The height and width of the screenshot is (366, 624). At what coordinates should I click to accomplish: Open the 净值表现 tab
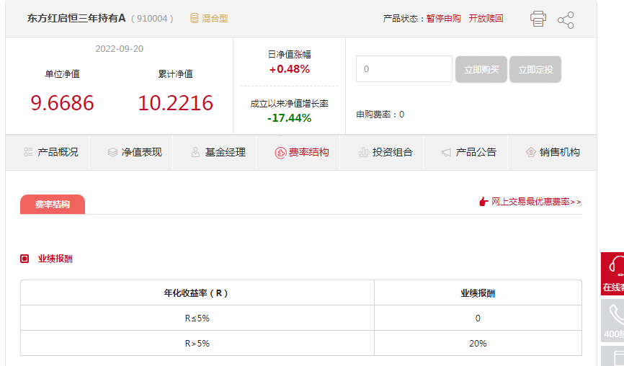point(135,152)
